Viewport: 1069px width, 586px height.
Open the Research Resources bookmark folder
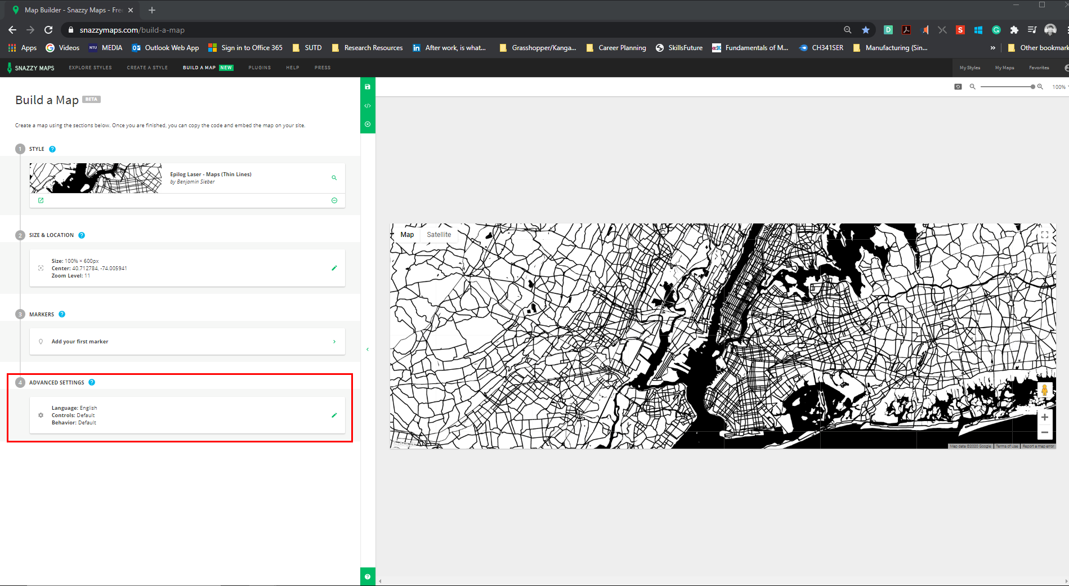[367, 48]
